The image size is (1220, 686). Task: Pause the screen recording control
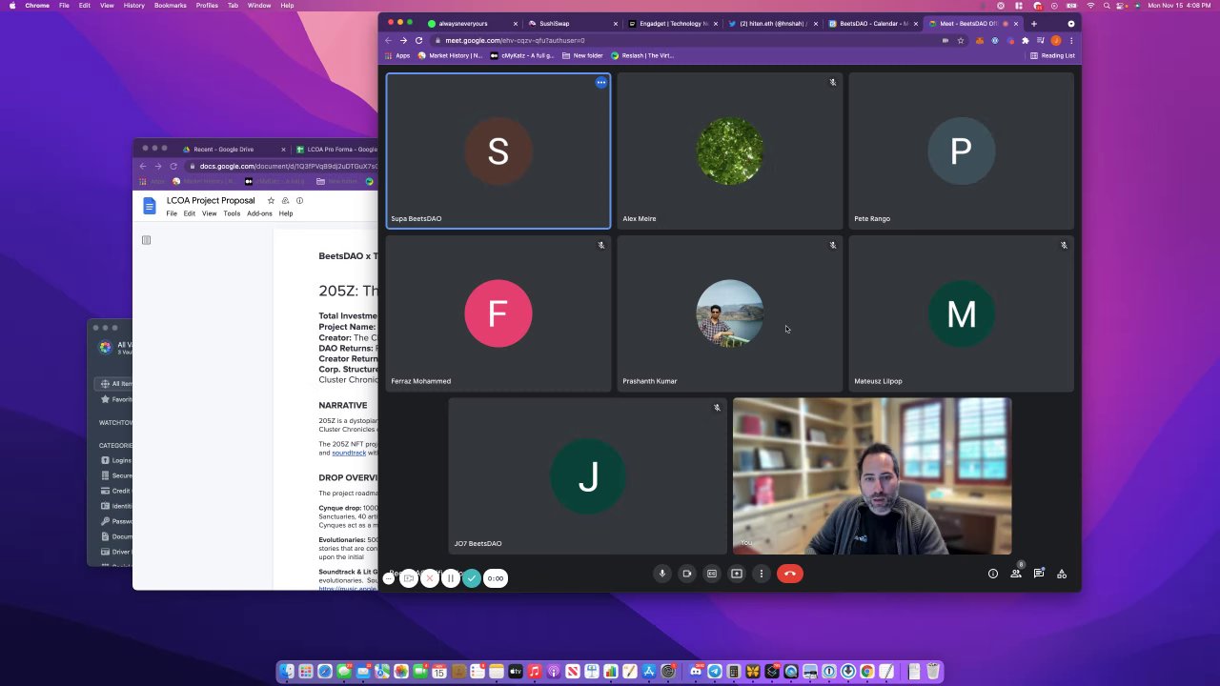451,578
